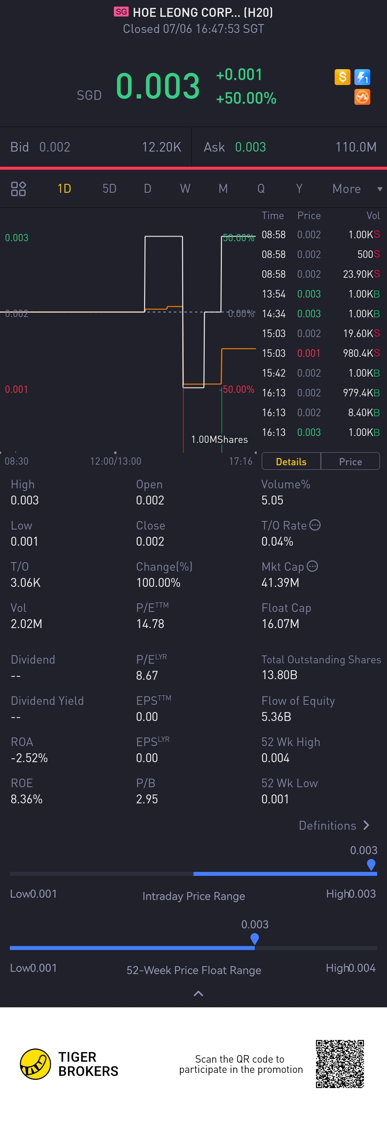387x1121 pixels.
Task: Switch the side panel to Price
Action: click(350, 462)
